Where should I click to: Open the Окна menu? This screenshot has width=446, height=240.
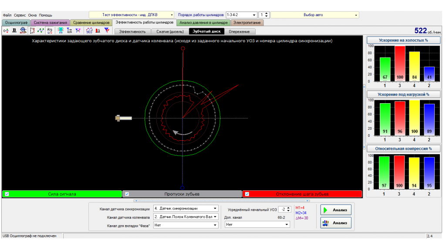click(x=32, y=15)
